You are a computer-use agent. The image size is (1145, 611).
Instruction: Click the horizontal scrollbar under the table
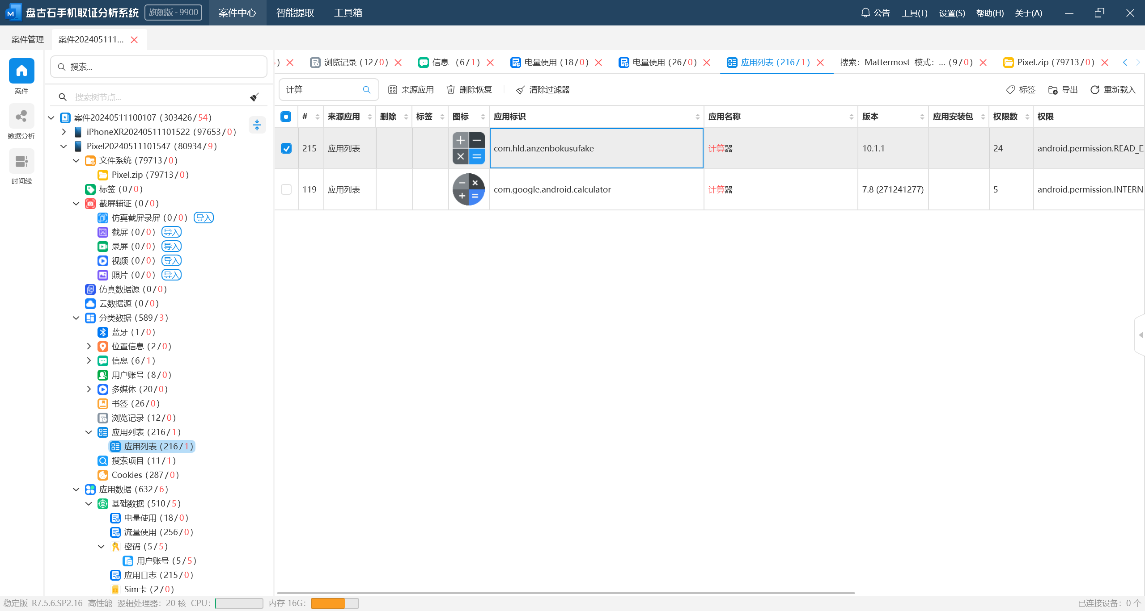[566, 593]
